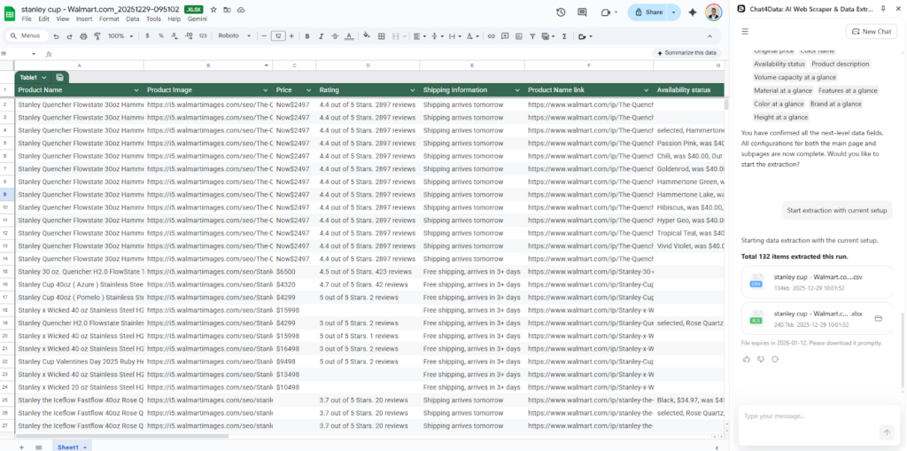This screenshot has width=907, height=451.
Task: Expand the Table1 name dropdown
Action: (x=44, y=77)
